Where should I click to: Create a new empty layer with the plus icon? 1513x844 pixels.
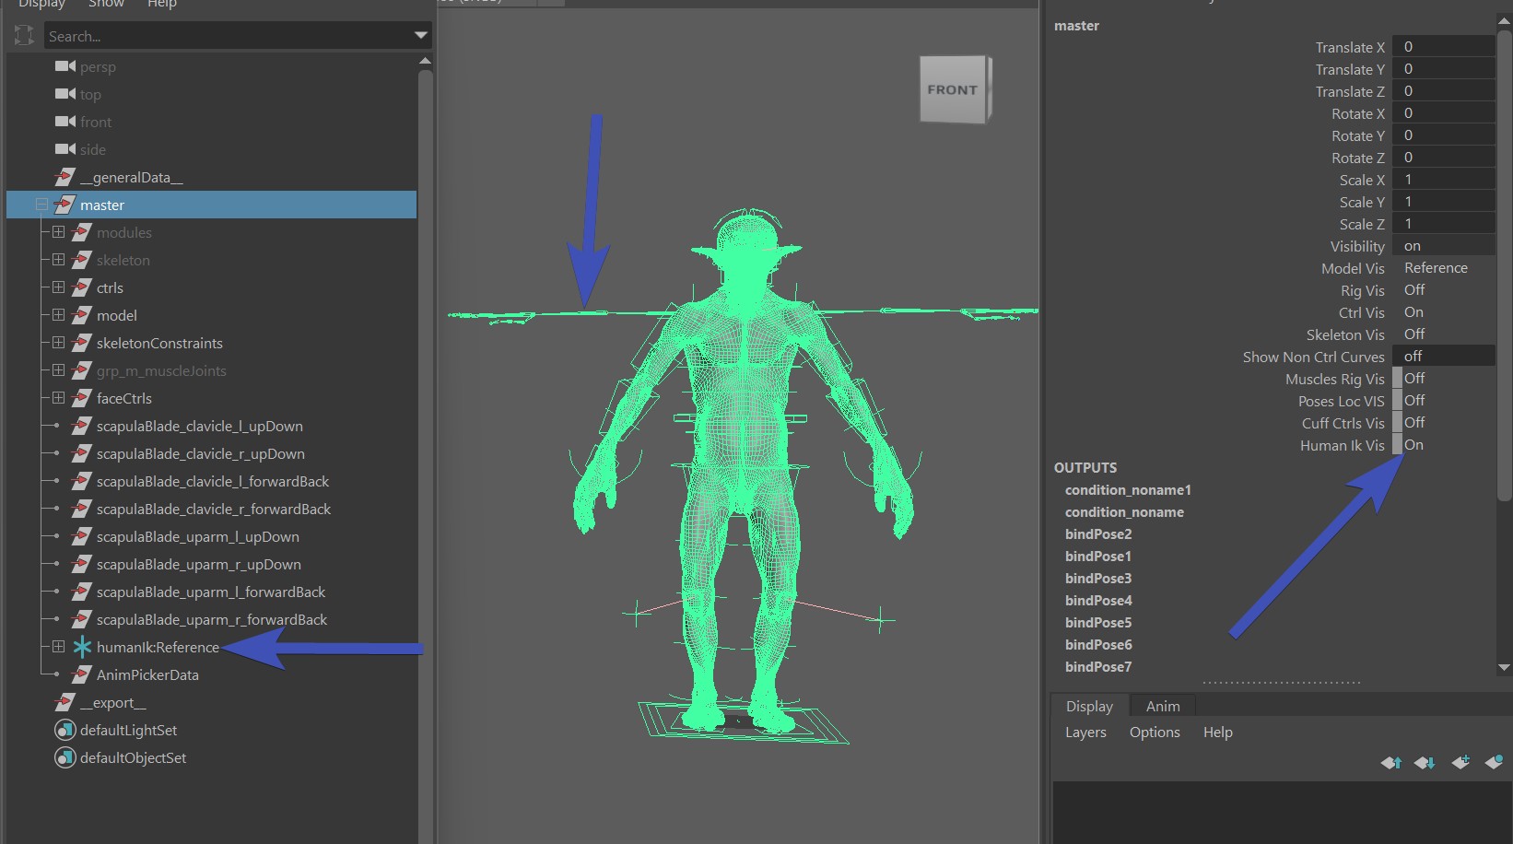(1460, 762)
